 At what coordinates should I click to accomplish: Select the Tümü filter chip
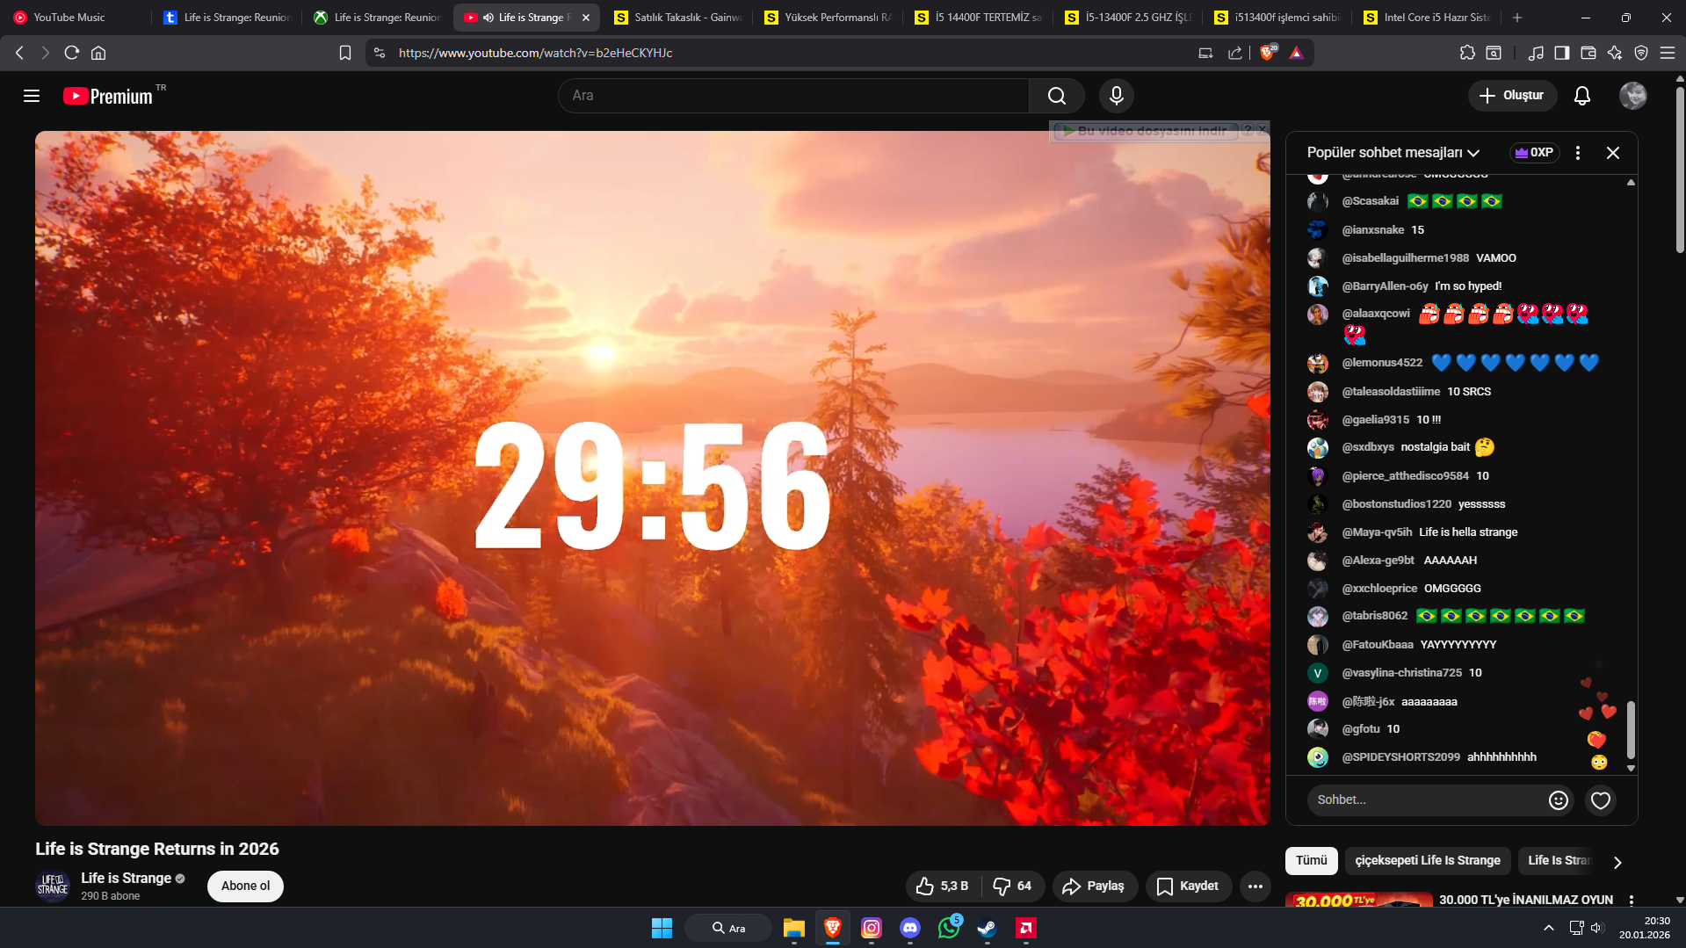pyautogui.click(x=1311, y=861)
